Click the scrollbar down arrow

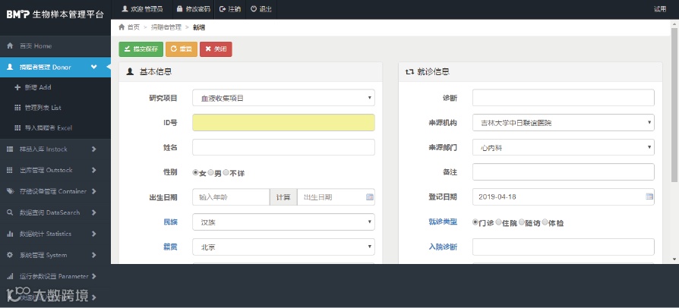click(x=674, y=259)
